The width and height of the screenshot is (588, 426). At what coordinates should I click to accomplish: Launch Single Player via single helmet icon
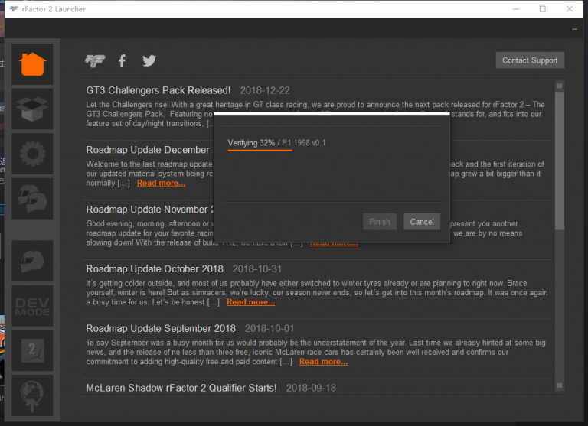coord(32,261)
